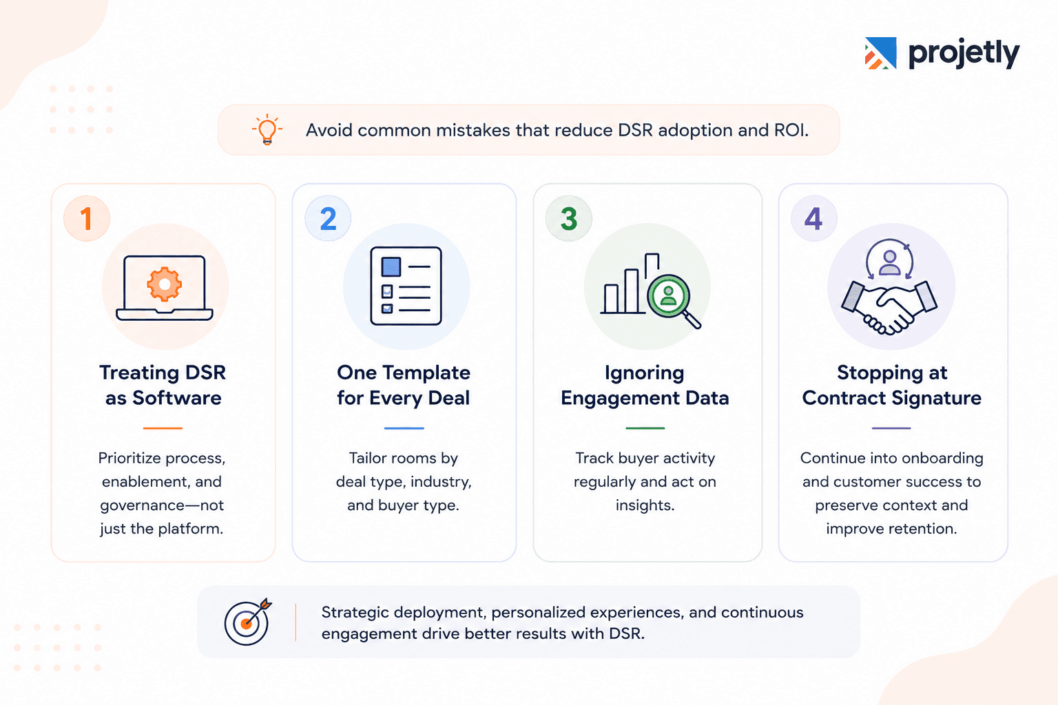Click the 'Avoid common mistakes' banner text

pyautogui.click(x=557, y=130)
